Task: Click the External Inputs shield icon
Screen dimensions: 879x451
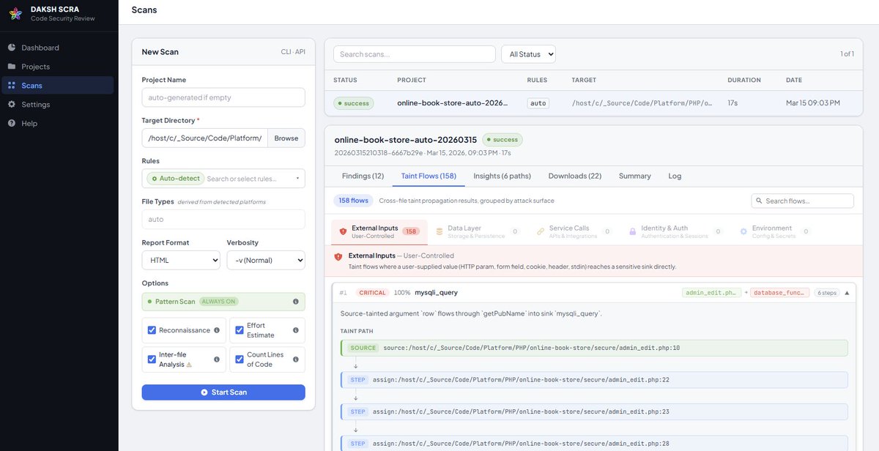Action: point(343,231)
